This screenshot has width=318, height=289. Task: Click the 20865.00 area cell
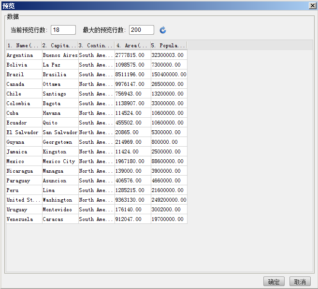pyautogui.click(x=132, y=132)
